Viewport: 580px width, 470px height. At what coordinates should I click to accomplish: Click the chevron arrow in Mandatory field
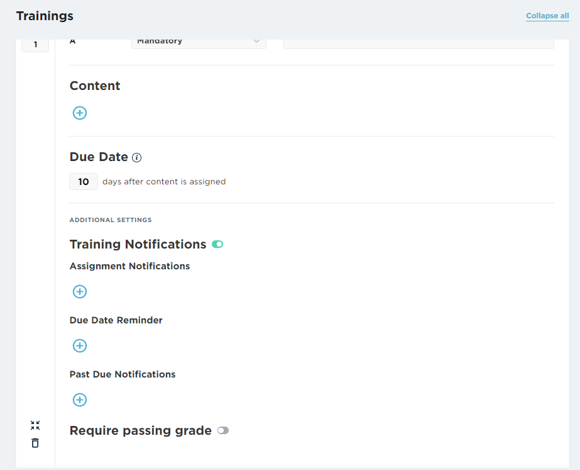256,41
